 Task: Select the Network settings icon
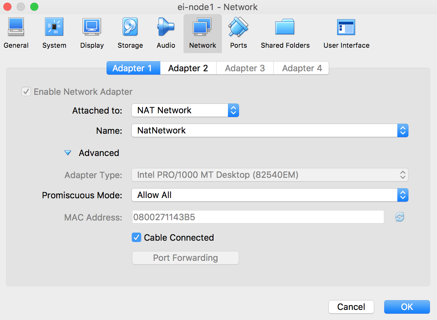click(x=202, y=27)
